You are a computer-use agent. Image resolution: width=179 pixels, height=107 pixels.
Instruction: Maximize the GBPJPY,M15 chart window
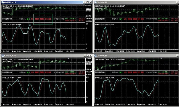click(87, 2)
